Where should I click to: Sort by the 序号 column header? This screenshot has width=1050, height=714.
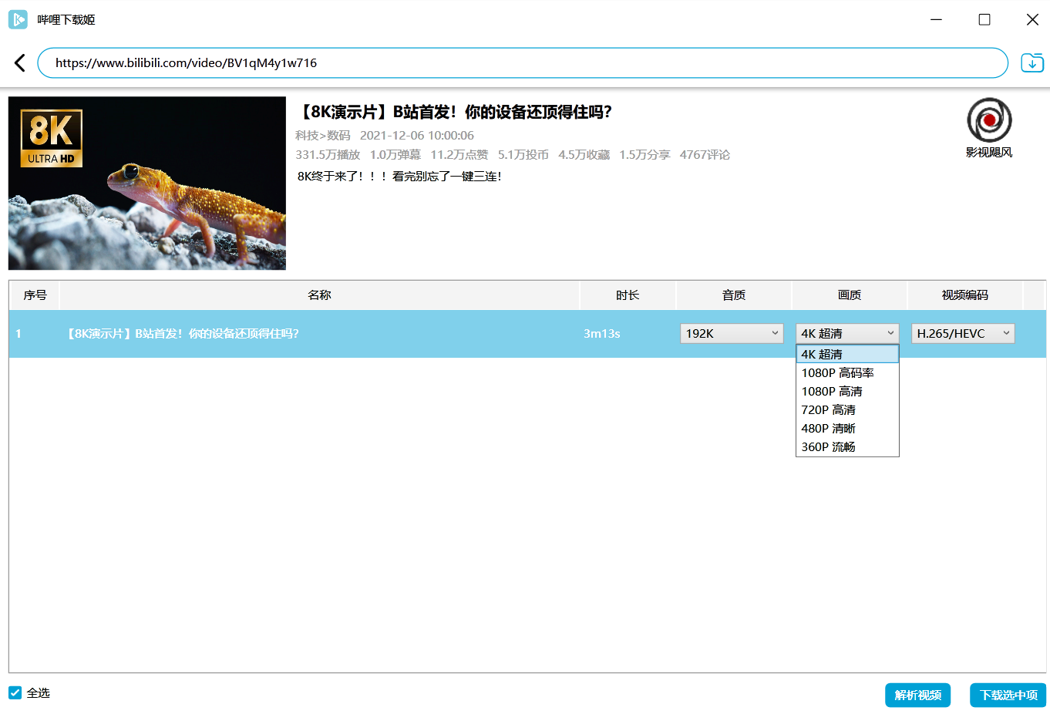coord(35,295)
